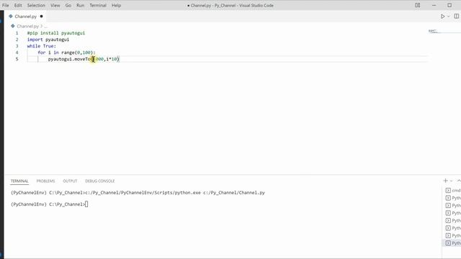This screenshot has height=259, width=461.
Task: Switch to the TERMINAL panel tab
Action: [x=19, y=181]
